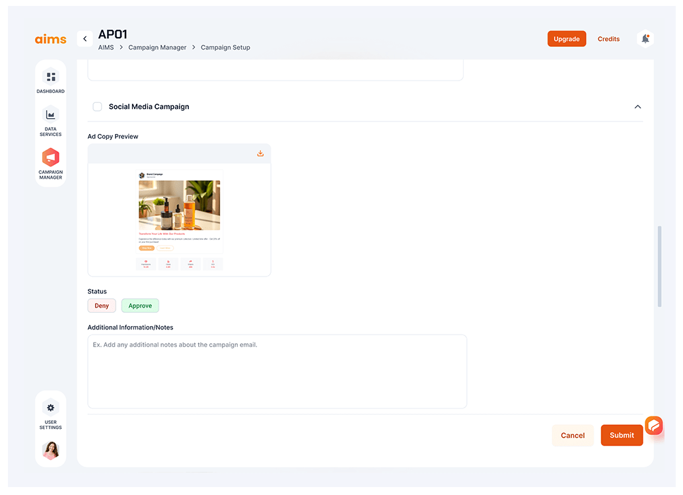Click the Additional Information/Notes text field
This screenshot has width=683, height=495.
click(x=277, y=371)
